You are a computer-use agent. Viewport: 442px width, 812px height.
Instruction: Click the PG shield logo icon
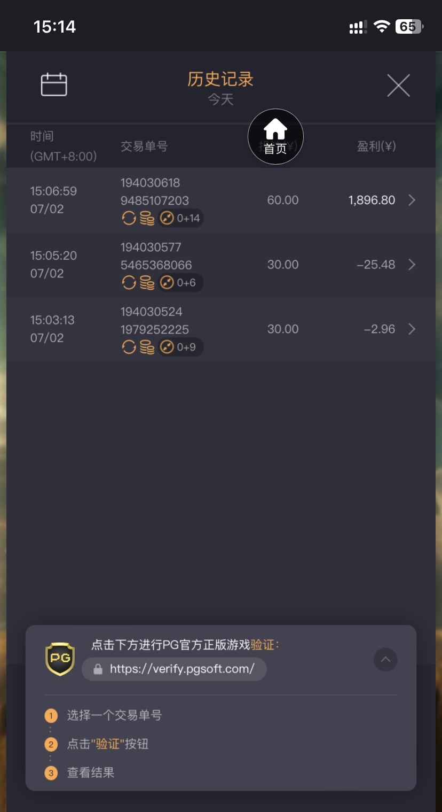(x=60, y=659)
